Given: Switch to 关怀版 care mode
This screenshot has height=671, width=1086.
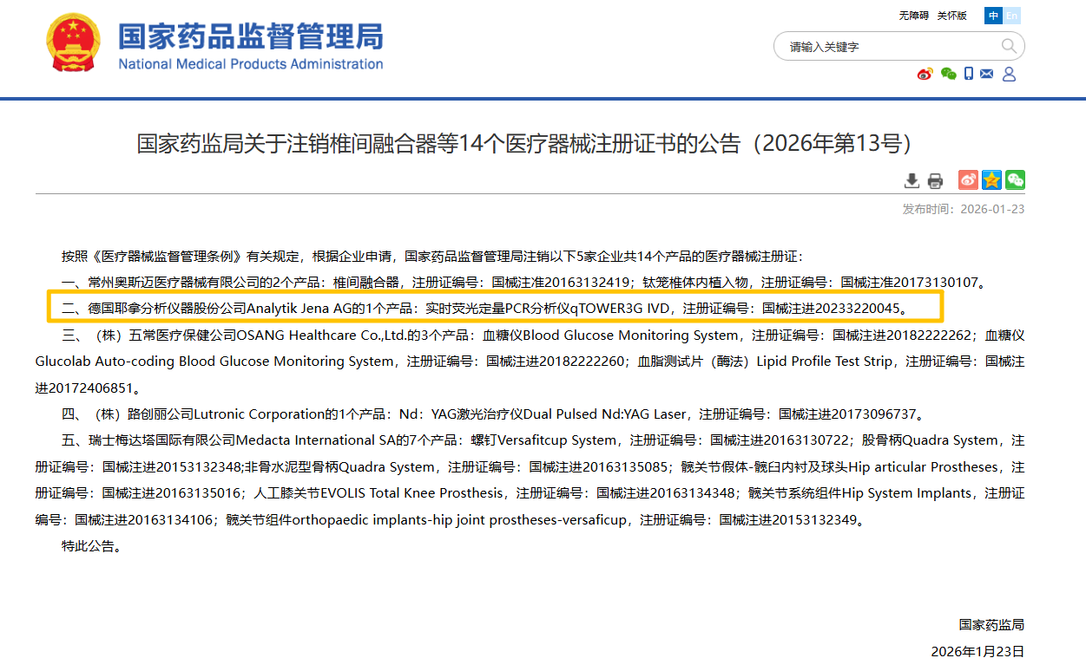Looking at the screenshot, I should click(x=952, y=16).
